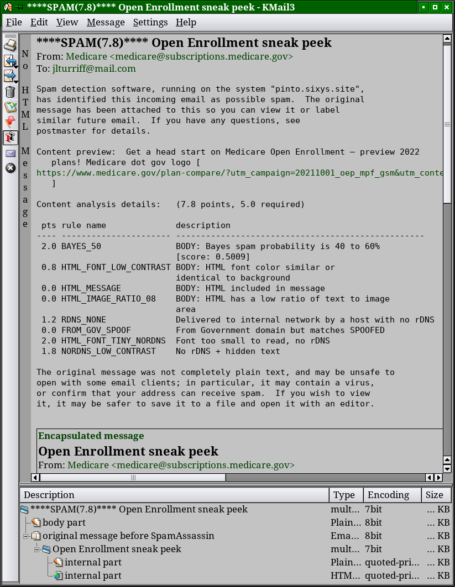Image resolution: width=455 pixels, height=587 pixels.
Task: Click recipient address jlturriff@mail.com
Action: [94, 69]
